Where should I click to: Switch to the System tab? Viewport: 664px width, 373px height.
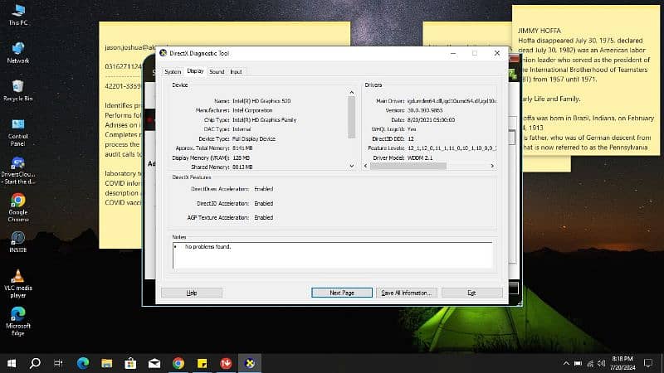coord(172,72)
